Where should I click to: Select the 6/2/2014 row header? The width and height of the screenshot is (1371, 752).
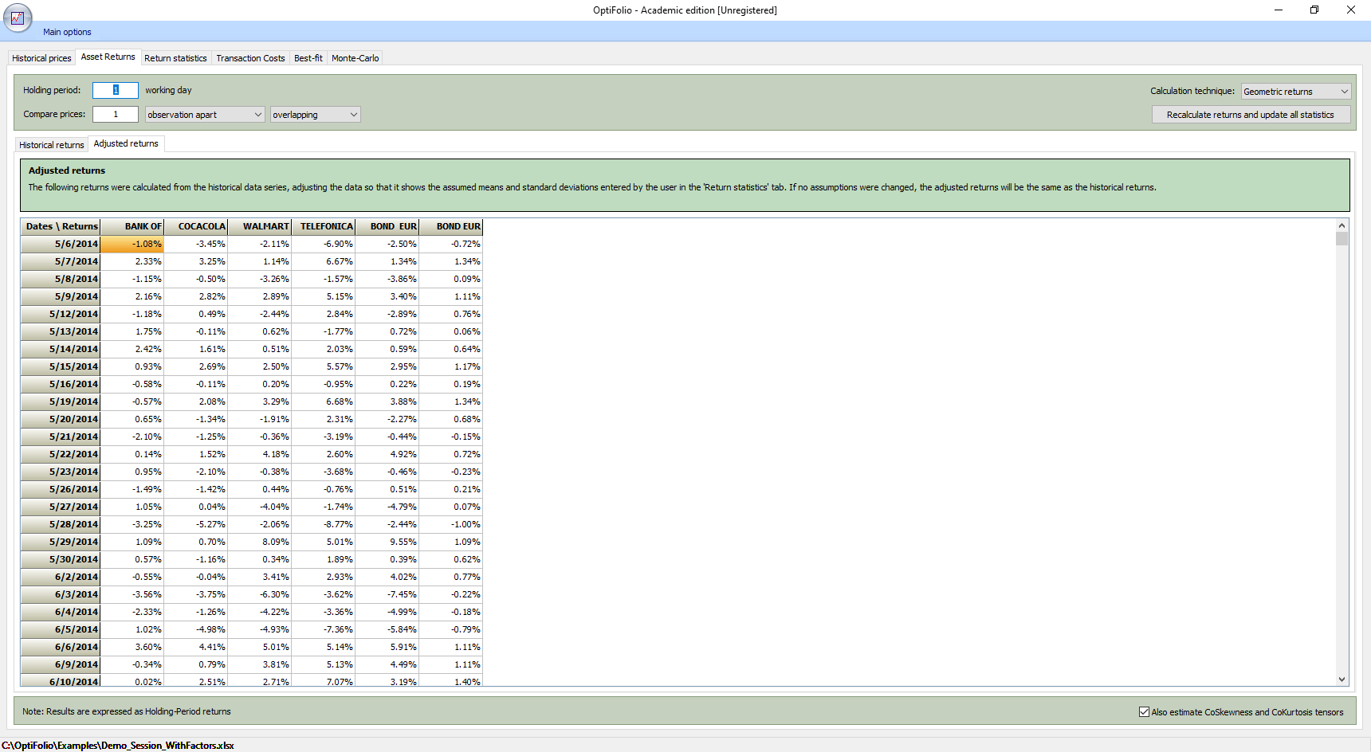(61, 577)
